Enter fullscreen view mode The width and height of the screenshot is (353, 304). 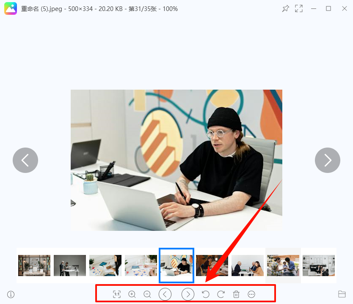pos(299,8)
